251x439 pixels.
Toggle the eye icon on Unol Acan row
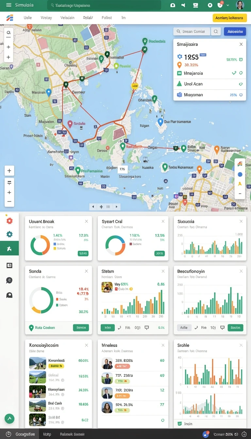241,84
